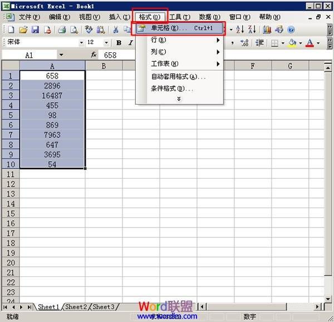334x322 pixels.
Task: Print using the printer icon
Action: [62, 29]
